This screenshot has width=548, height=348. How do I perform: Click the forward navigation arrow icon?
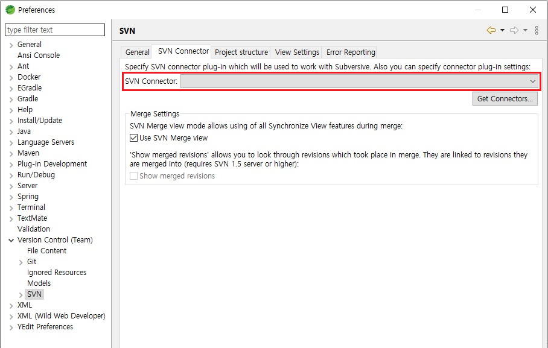[x=514, y=30]
